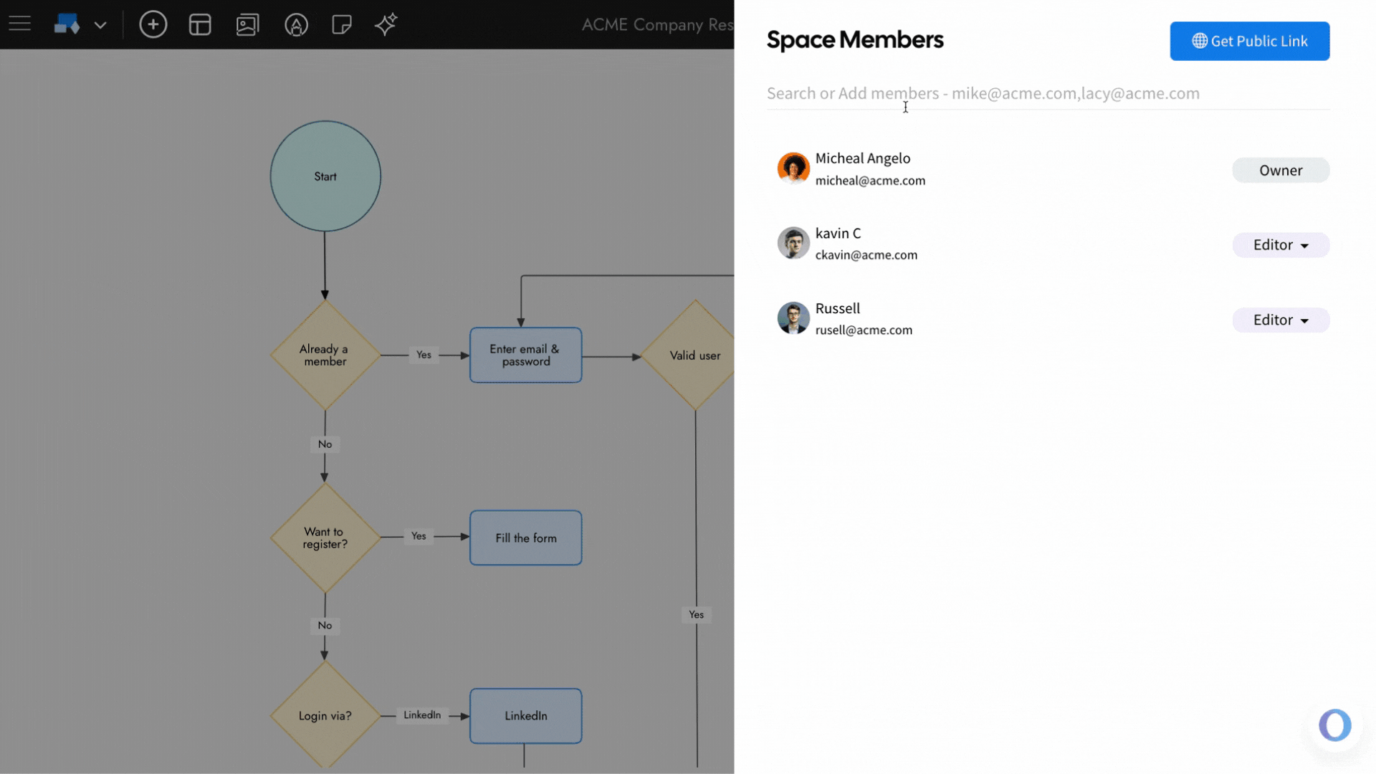
Task: Click the Get Public Link button
Action: coord(1249,41)
